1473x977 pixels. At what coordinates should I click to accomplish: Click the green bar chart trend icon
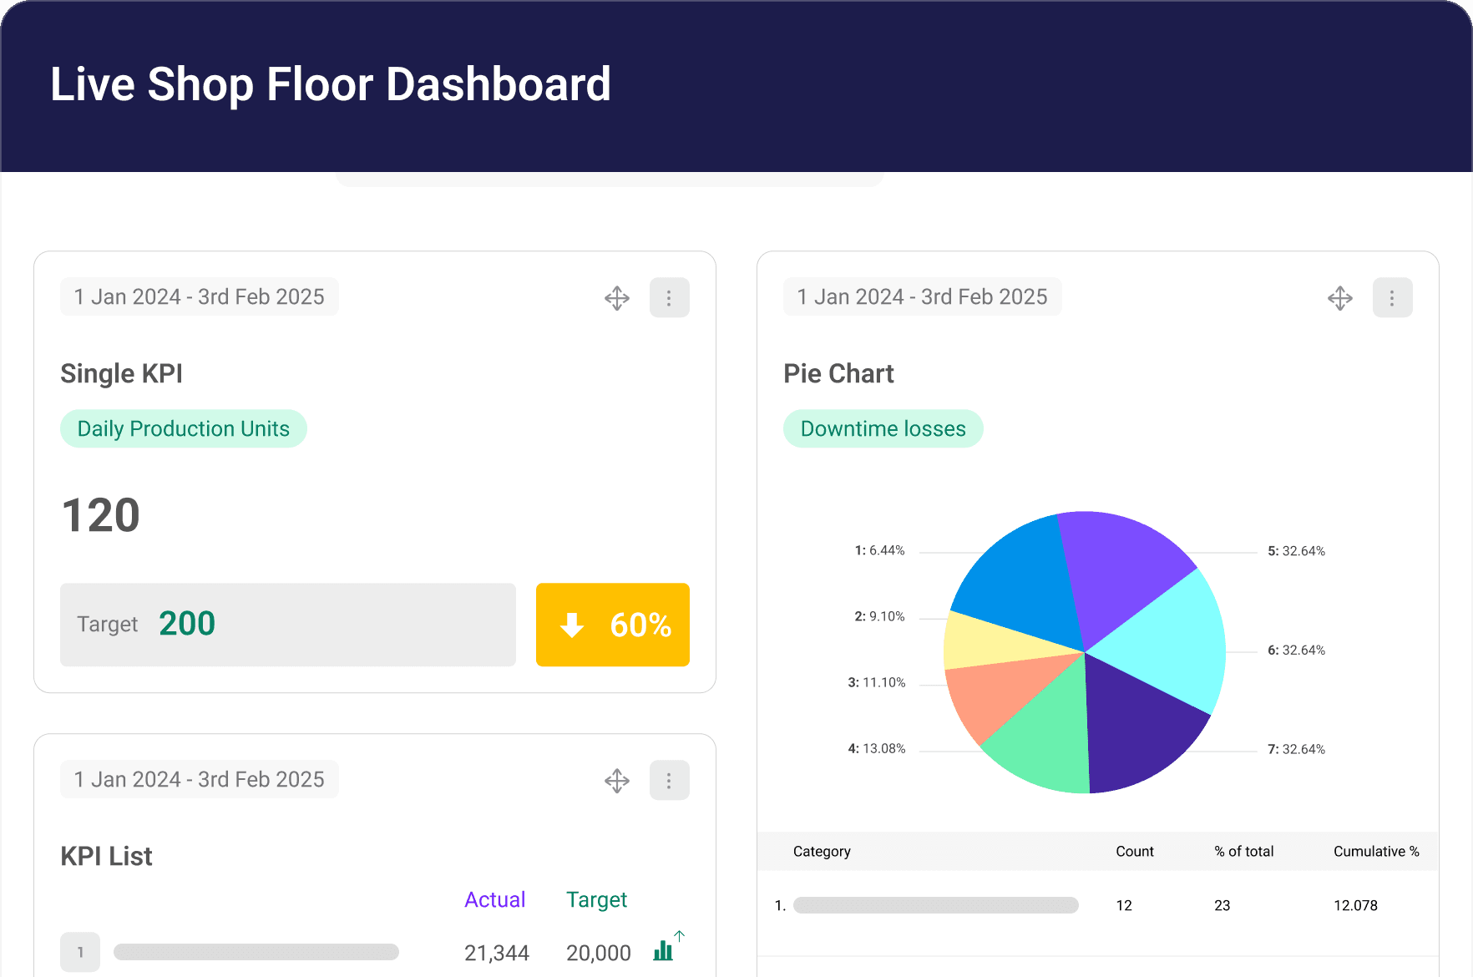[665, 949]
